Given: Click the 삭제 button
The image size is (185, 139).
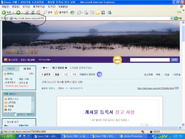Looking at the screenshot, I should 74,75.
